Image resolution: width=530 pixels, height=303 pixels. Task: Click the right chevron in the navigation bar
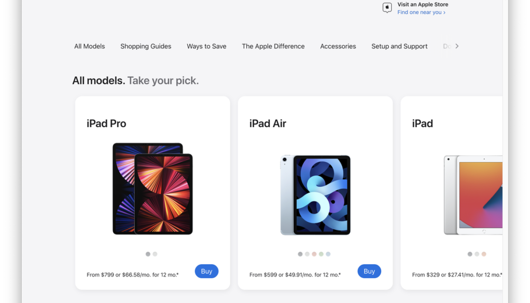click(x=456, y=46)
